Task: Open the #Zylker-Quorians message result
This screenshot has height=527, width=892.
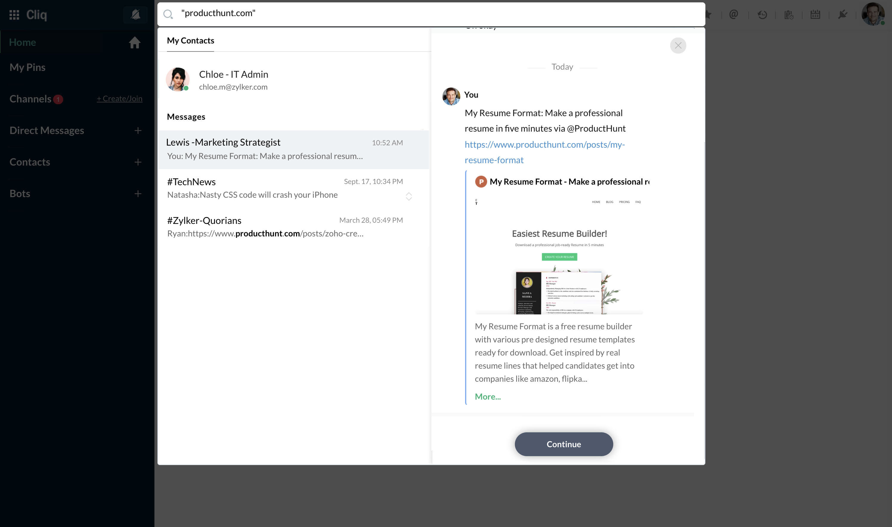Action: pos(293,227)
